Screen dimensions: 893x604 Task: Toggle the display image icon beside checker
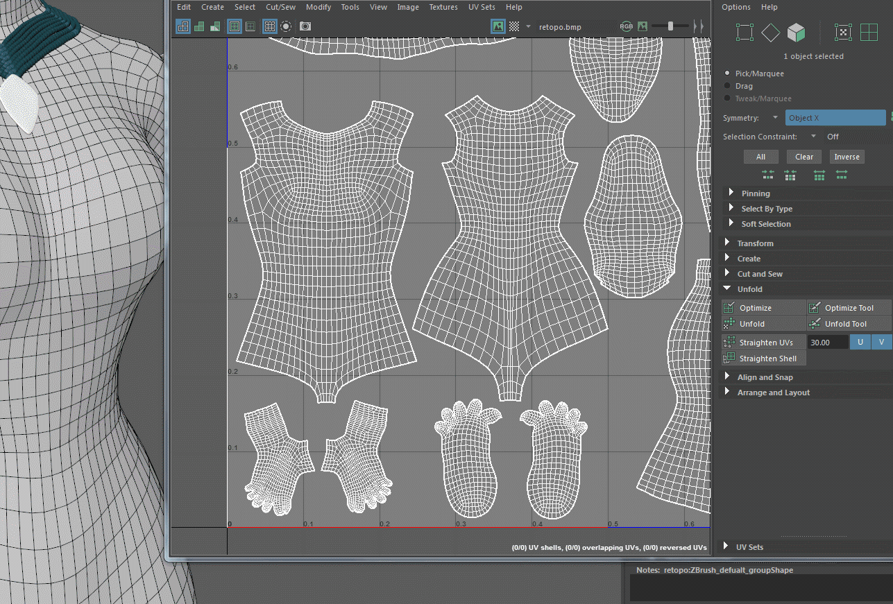click(498, 26)
